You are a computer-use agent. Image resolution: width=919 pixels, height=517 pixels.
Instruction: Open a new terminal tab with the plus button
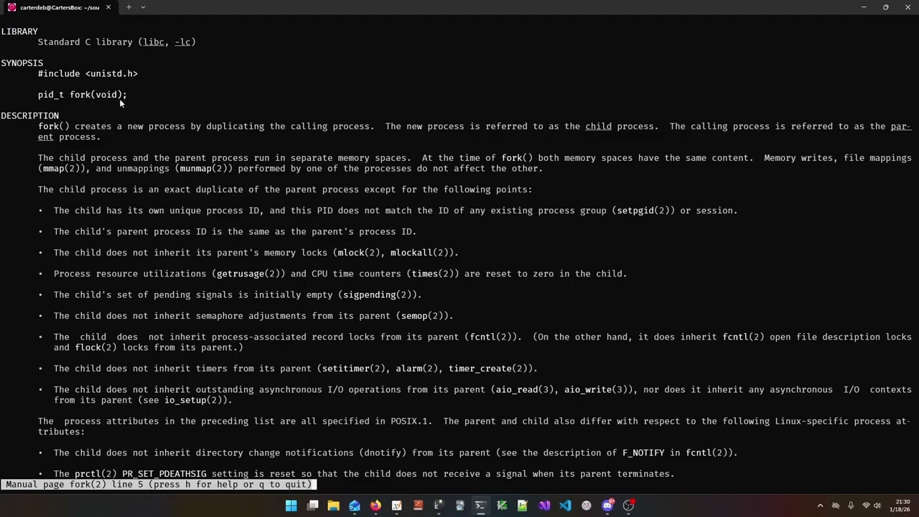click(129, 7)
